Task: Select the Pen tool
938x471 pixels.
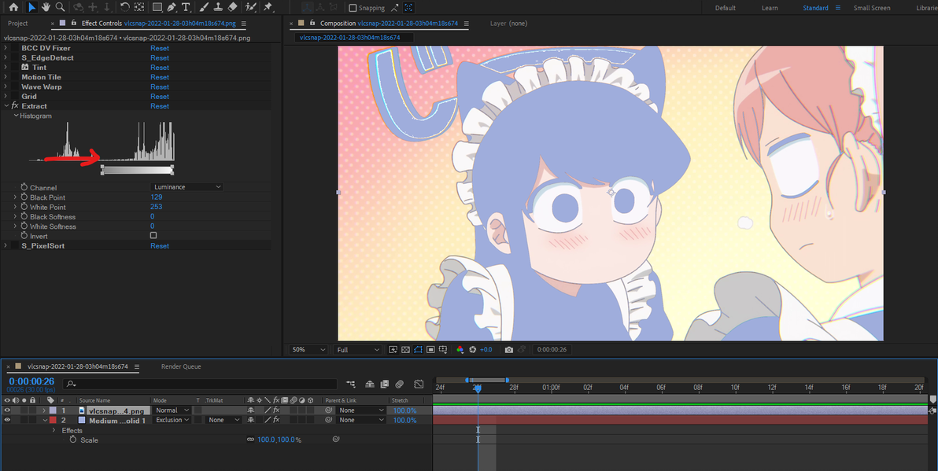Action: tap(172, 7)
